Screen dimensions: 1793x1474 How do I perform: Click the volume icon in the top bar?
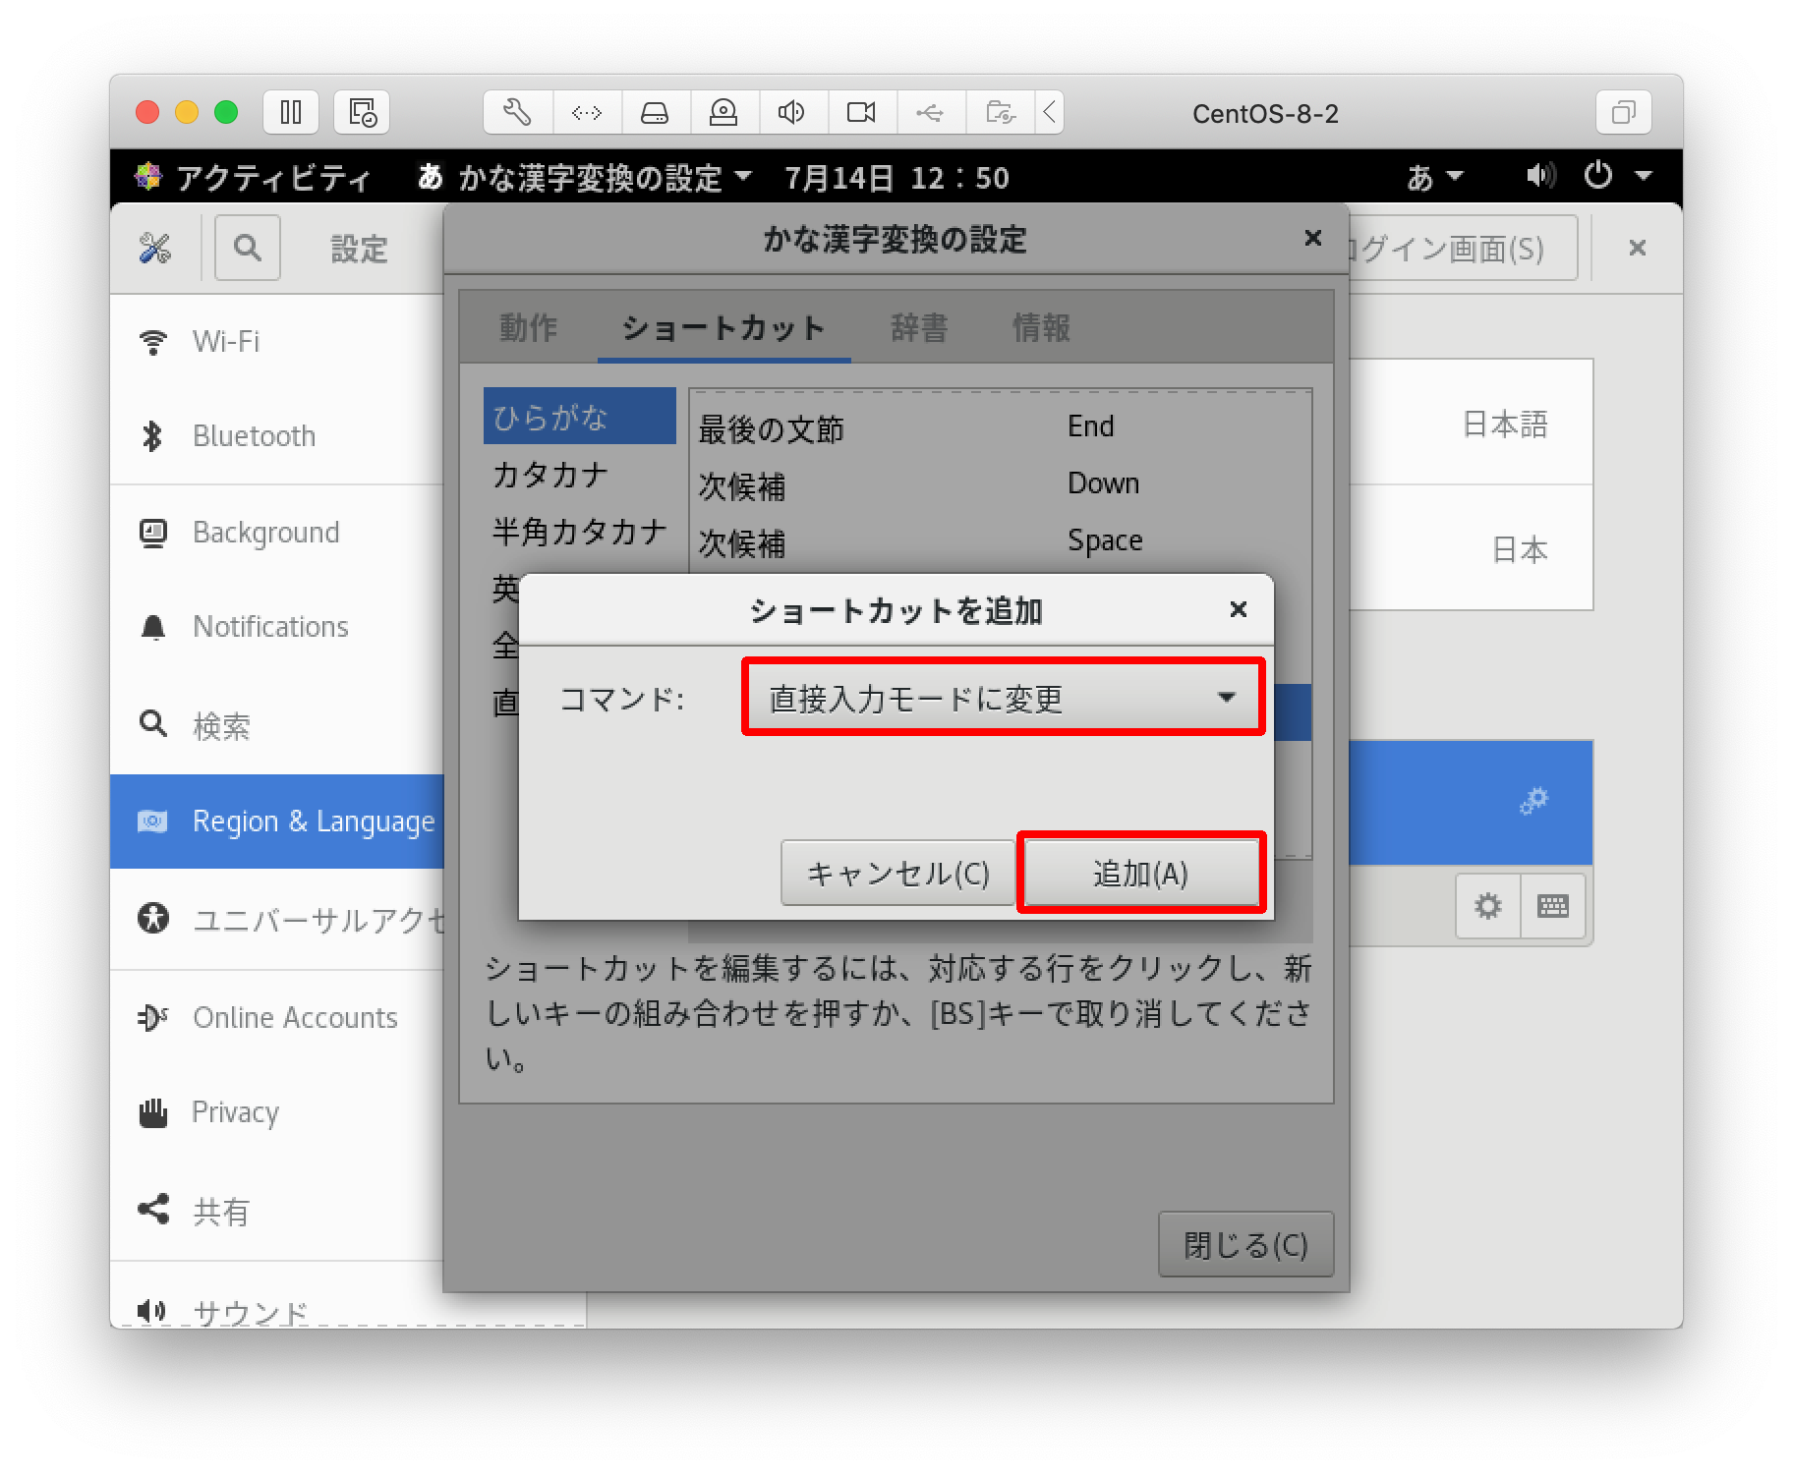click(1540, 177)
